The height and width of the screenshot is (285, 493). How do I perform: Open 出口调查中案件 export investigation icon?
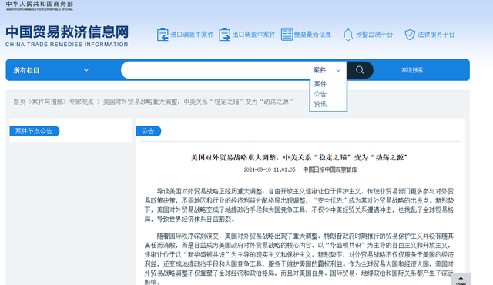point(224,35)
